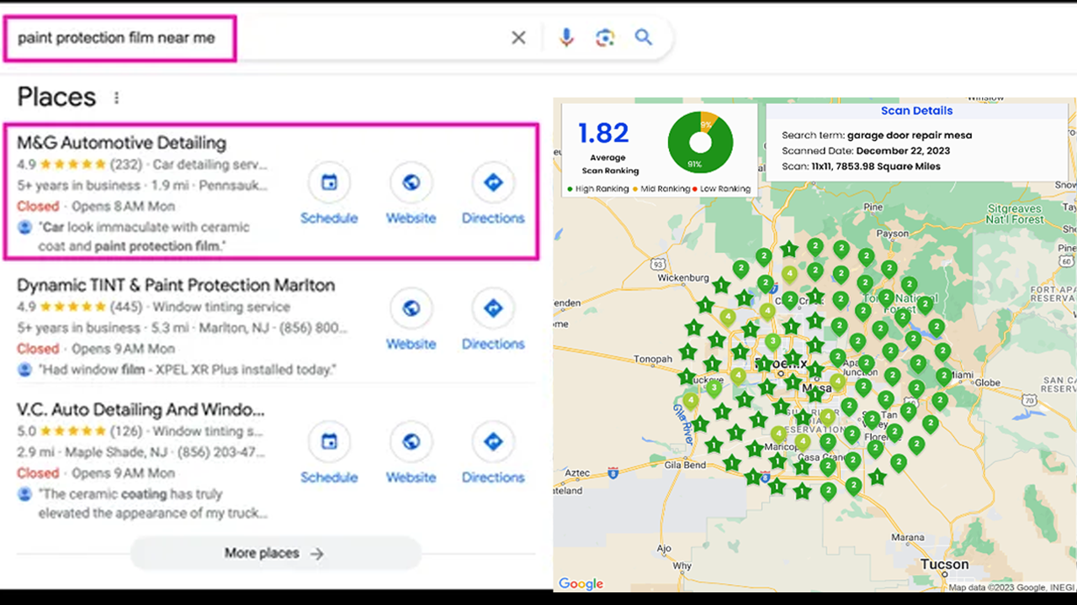Screen dimensions: 1077x605
Task: Open V.C. Auto Detailing And Window listing
Action: tap(141, 410)
